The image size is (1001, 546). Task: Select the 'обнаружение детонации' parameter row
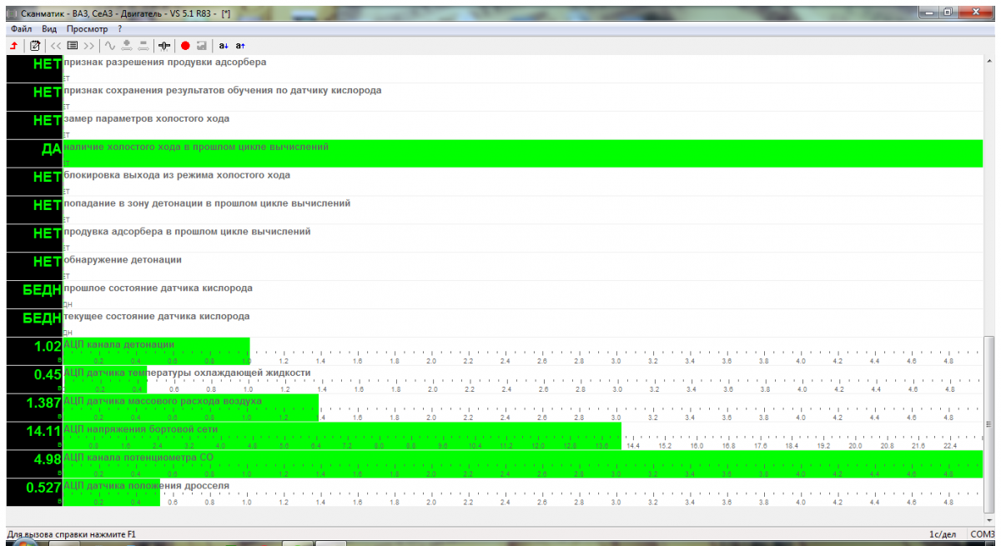tap(500, 265)
